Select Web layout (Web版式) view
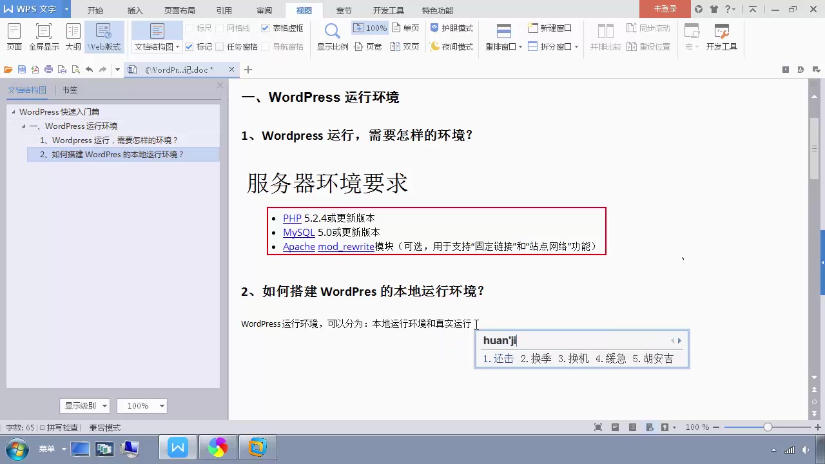Image resolution: width=825 pixels, height=464 pixels. click(x=104, y=37)
